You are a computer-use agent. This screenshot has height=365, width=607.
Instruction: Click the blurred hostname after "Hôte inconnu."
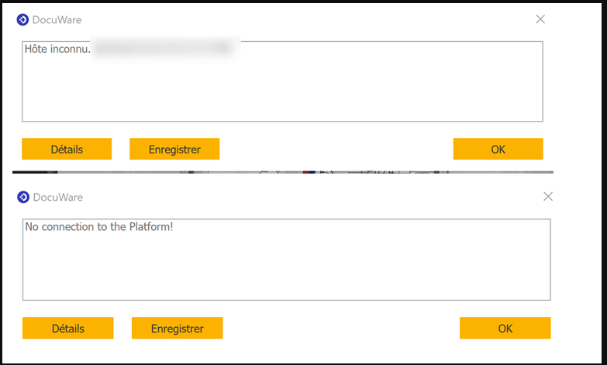(163, 49)
